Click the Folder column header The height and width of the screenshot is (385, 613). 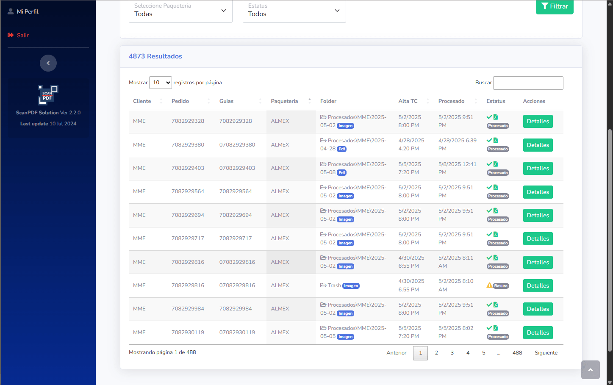tap(328, 101)
